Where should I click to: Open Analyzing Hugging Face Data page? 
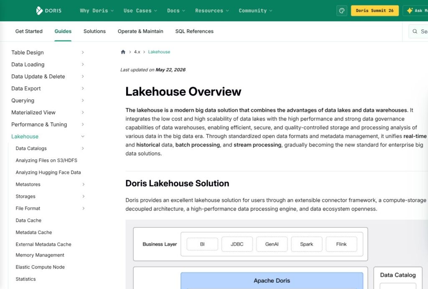pyautogui.click(x=48, y=172)
